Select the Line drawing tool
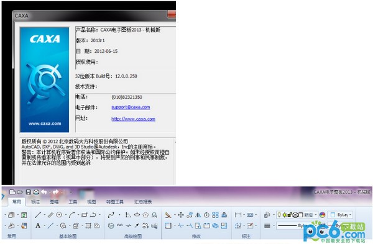The width and height of the screenshot is (373, 244). tap(37, 215)
